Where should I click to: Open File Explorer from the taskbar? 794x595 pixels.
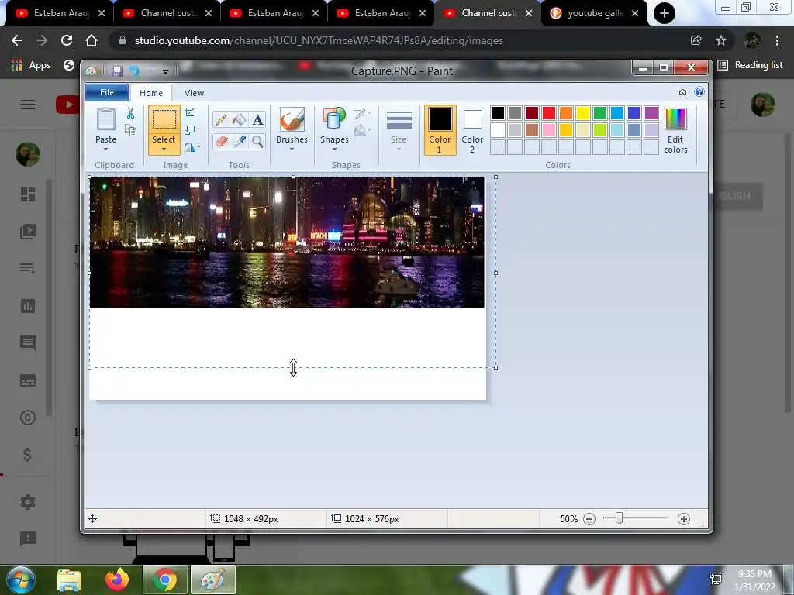point(69,580)
